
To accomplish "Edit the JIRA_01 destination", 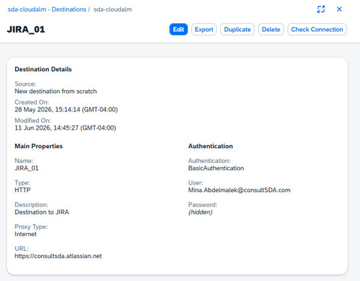I will coord(179,29).
